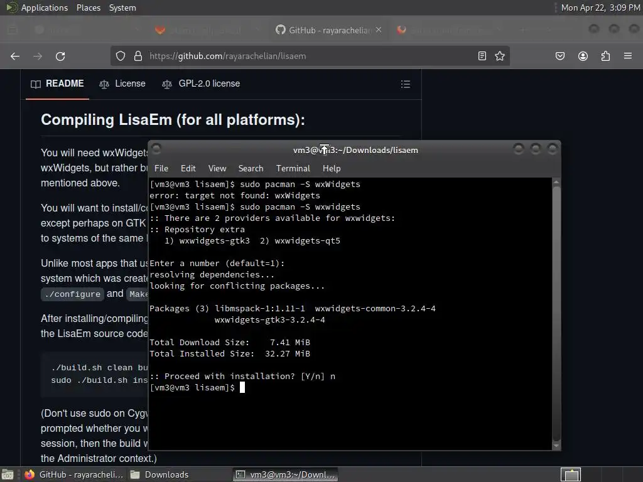
Task: Open terminal Edit menu
Action: click(188, 168)
